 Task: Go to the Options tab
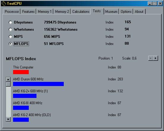(126, 12)
